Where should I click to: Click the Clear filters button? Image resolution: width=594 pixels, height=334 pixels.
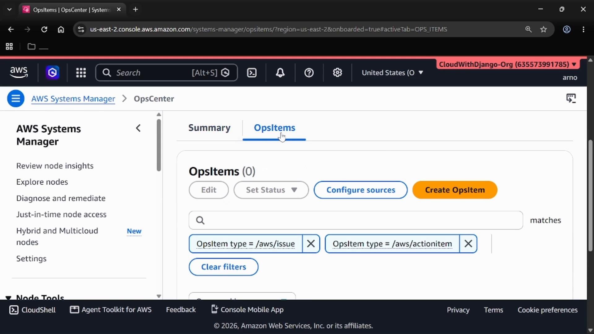coord(224,267)
